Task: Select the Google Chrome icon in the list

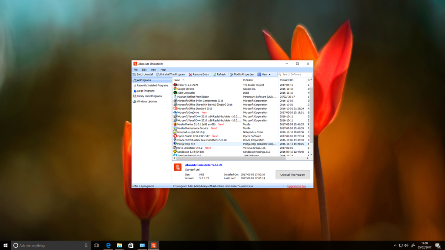Action: click(174, 89)
